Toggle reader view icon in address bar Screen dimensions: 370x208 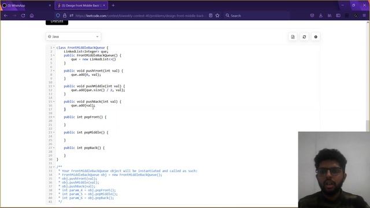click(210, 16)
